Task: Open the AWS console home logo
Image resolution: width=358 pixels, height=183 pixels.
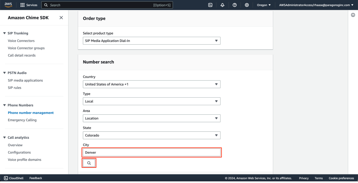Action: point(8,5)
